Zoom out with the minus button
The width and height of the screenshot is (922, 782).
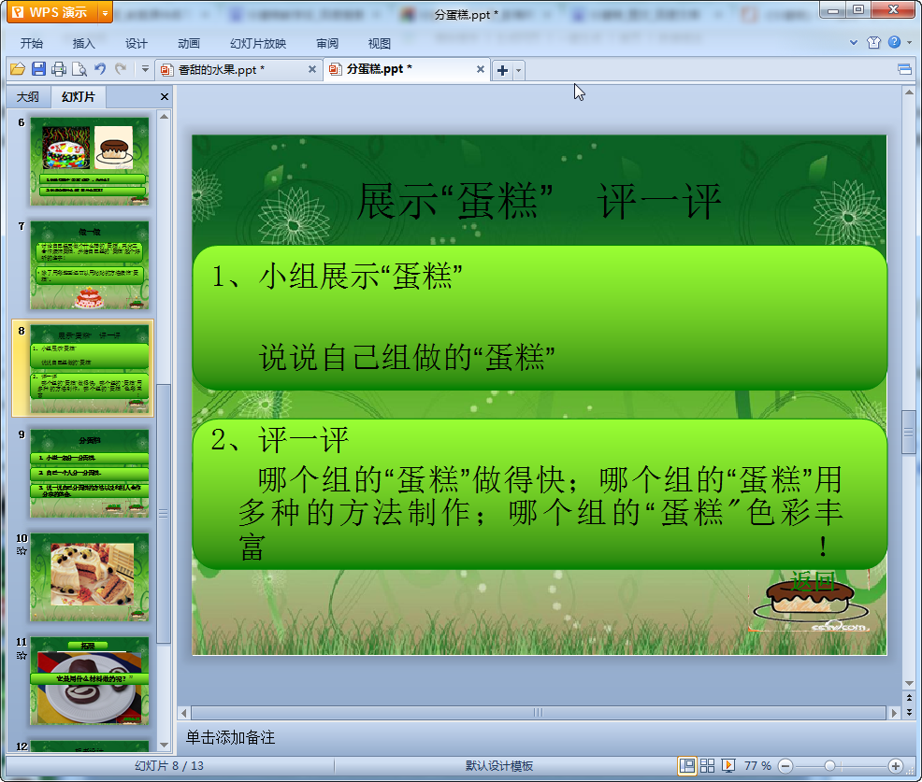pyautogui.click(x=785, y=766)
